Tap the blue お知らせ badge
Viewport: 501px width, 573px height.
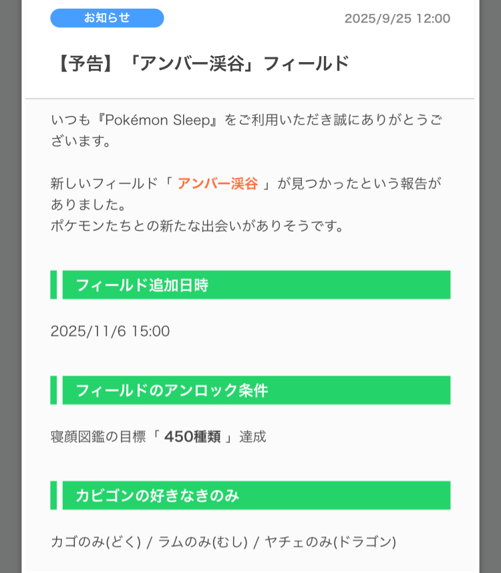tap(107, 18)
